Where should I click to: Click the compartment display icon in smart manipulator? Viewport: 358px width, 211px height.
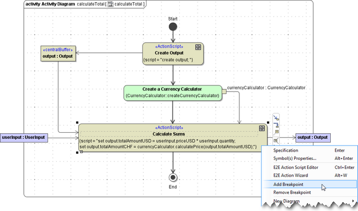[276, 140]
